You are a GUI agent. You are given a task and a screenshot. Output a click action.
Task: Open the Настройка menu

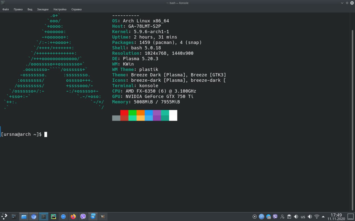[x=60, y=9]
